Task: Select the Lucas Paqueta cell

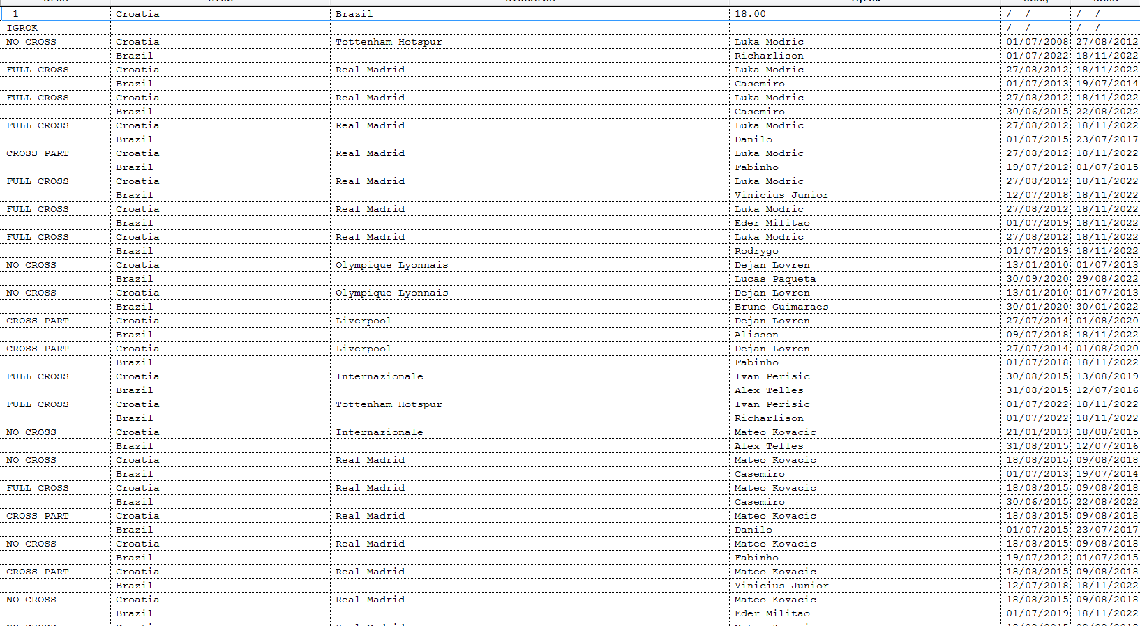Action: pos(775,279)
